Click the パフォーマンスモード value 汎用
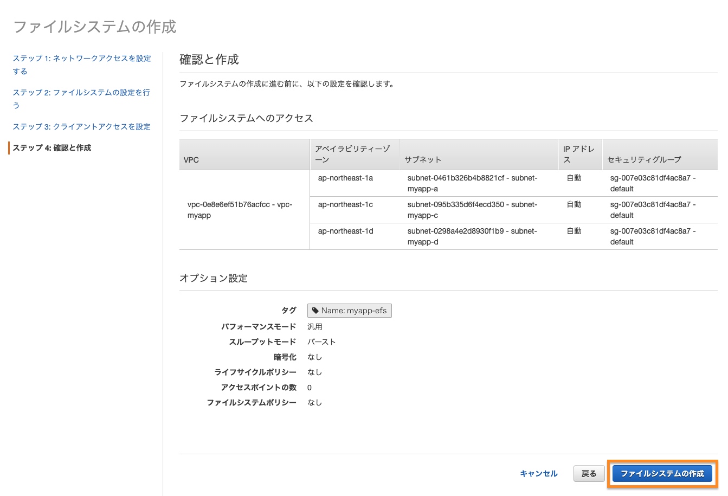 pos(315,326)
